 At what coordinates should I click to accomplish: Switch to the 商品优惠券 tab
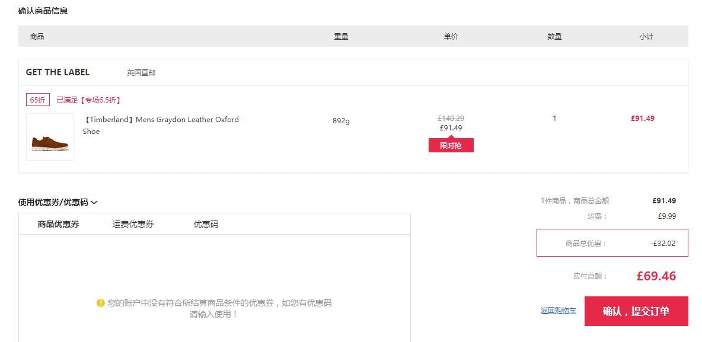point(58,224)
